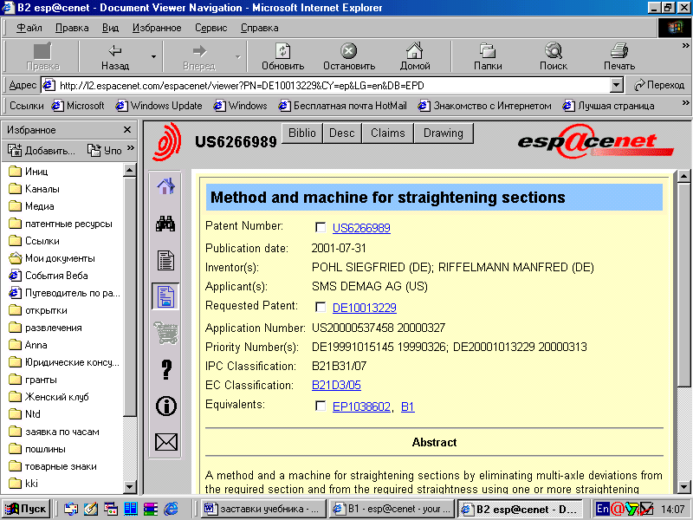
Task: Expand the address bar dropdown
Action: (x=617, y=85)
